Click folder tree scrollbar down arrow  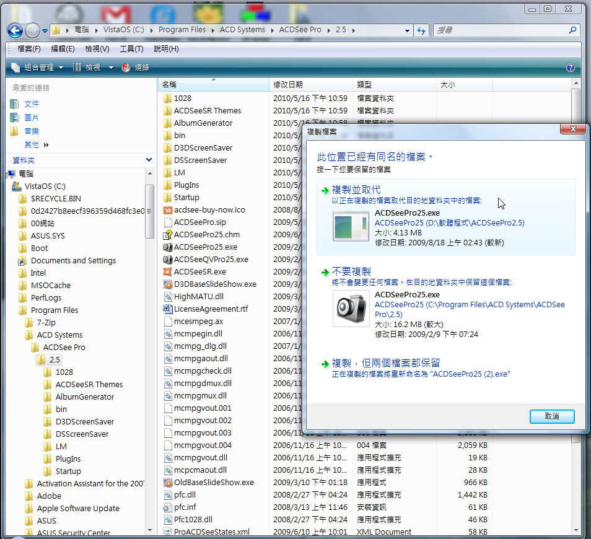[150, 530]
